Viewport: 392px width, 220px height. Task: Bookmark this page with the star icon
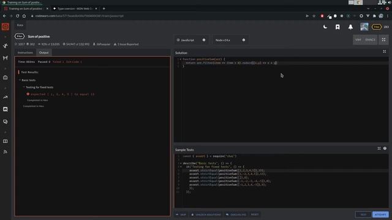point(314,16)
